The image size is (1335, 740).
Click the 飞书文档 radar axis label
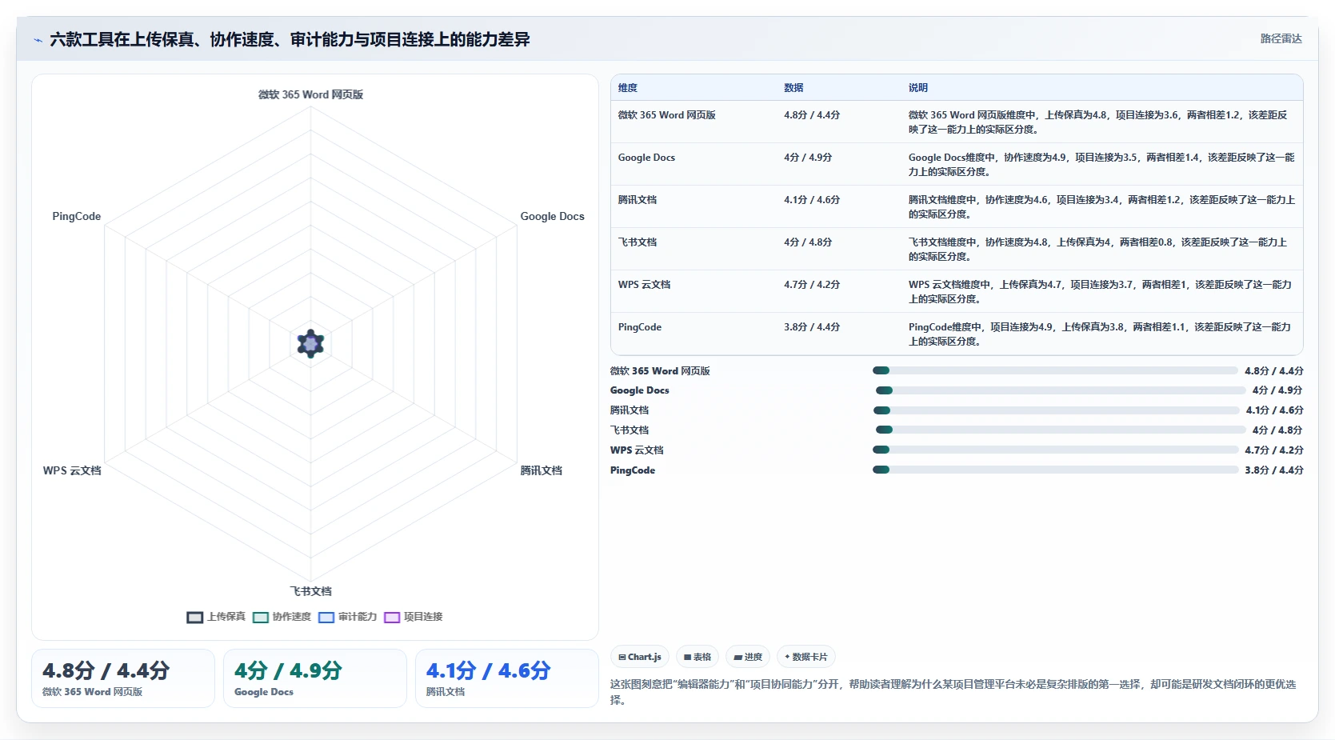(311, 591)
